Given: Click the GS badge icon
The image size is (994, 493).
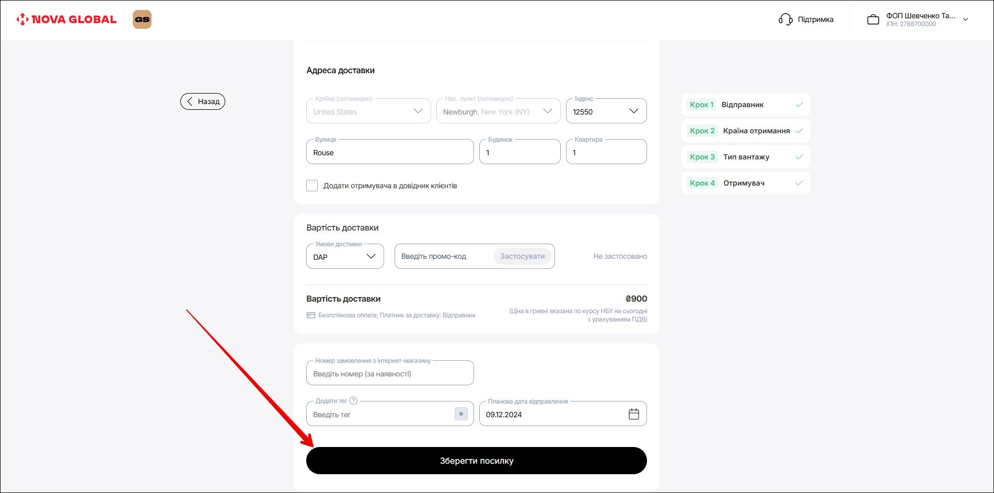Looking at the screenshot, I should (x=142, y=19).
